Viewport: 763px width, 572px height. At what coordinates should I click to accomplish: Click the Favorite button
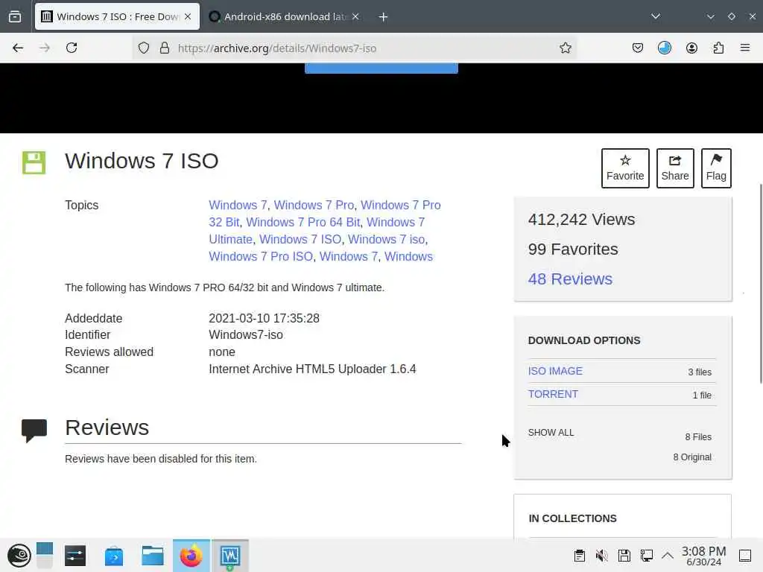[625, 168]
